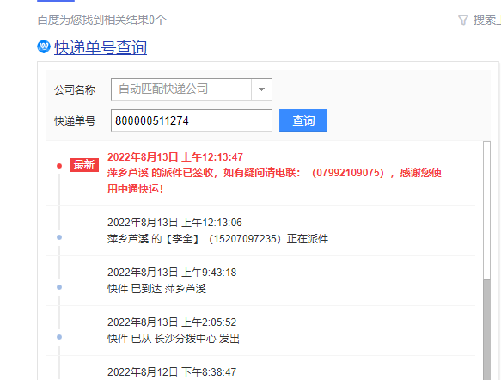The width and height of the screenshot is (501, 380).
Task: Click the blue 查询 button
Action: (302, 120)
